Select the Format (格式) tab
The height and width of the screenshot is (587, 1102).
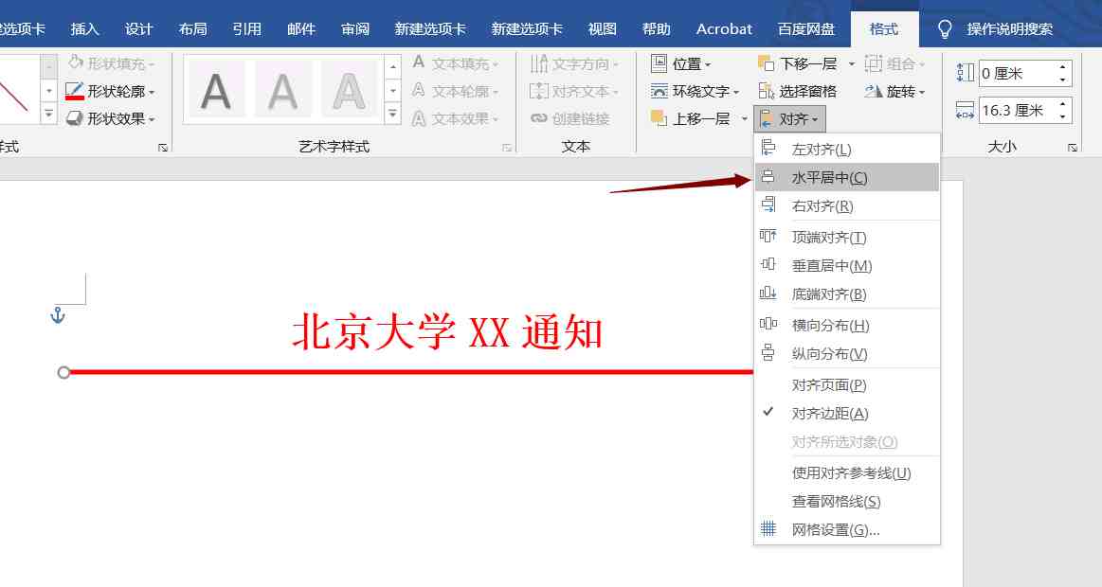pyautogui.click(x=883, y=28)
